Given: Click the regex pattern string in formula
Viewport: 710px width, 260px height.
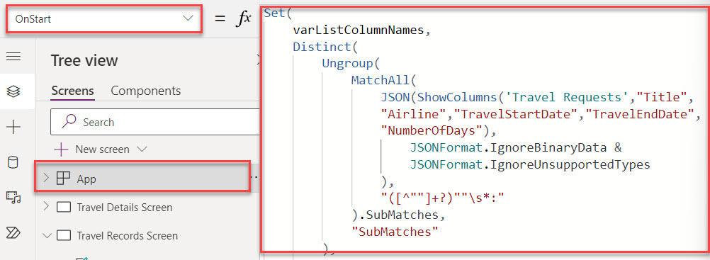Looking at the screenshot, I should [x=442, y=198].
